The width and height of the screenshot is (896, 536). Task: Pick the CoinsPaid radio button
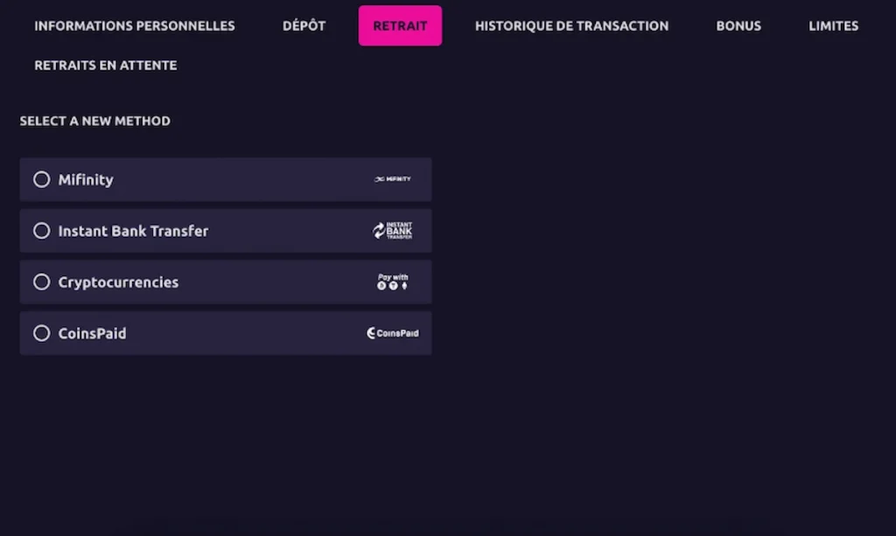[41, 333]
